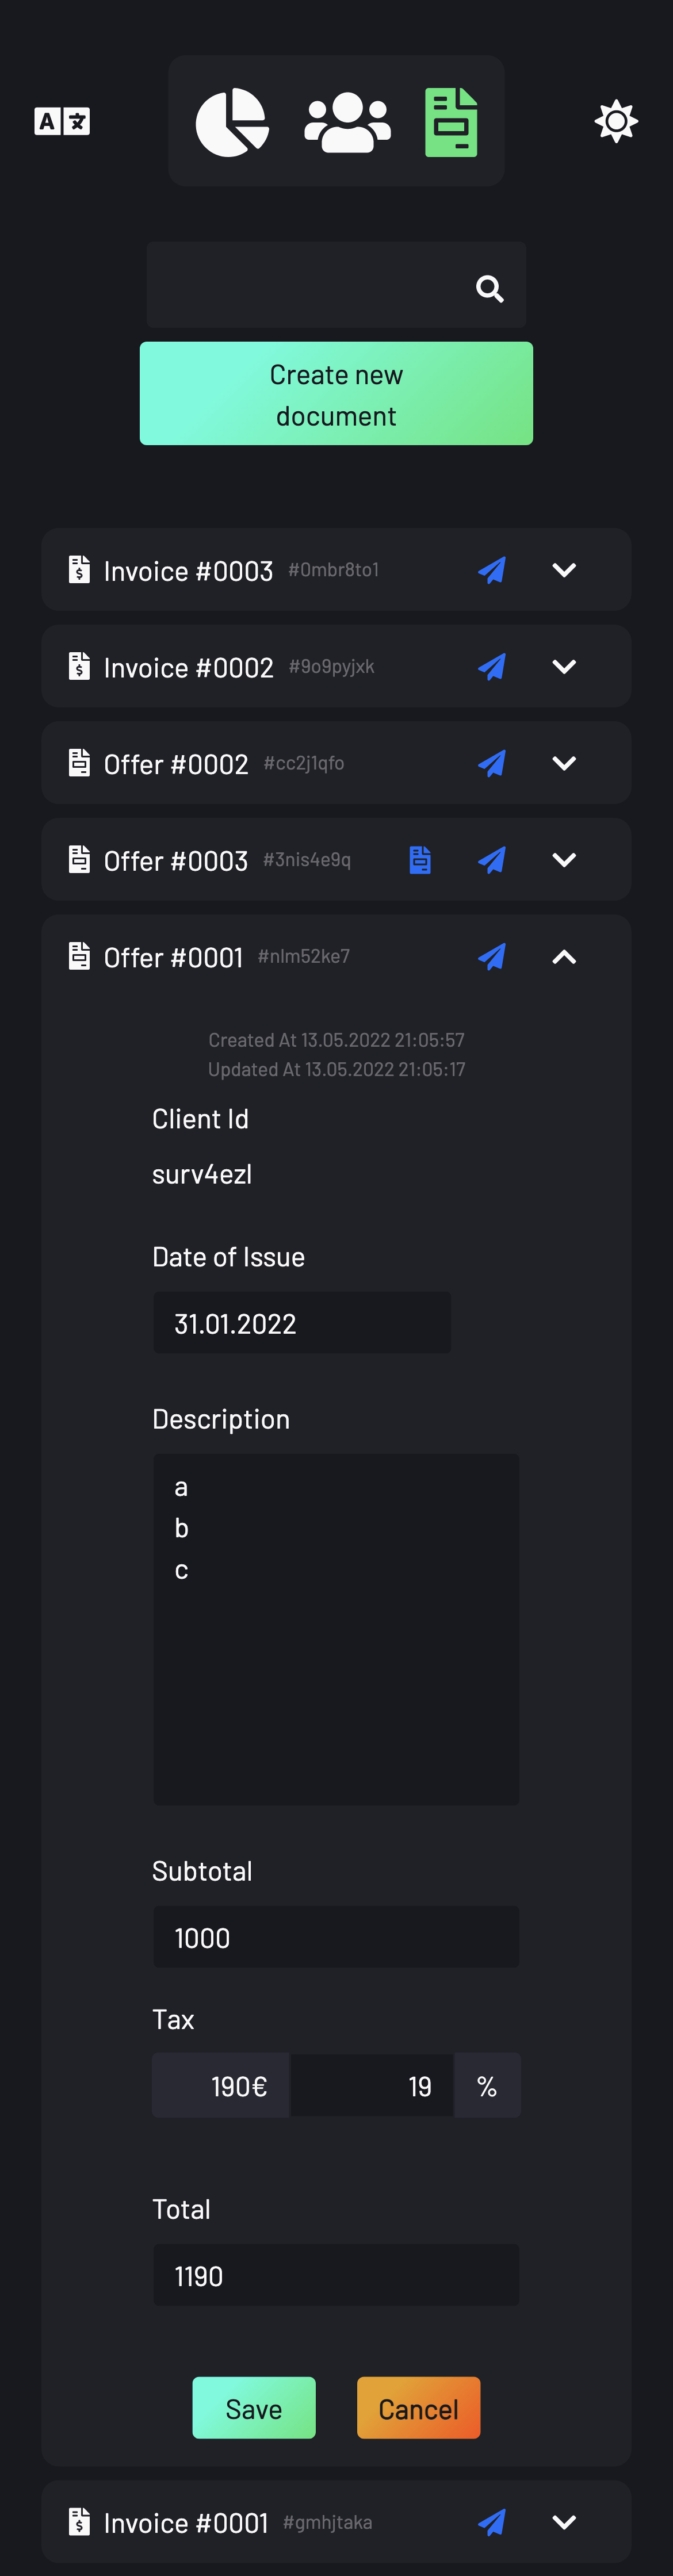Image resolution: width=673 pixels, height=2576 pixels.
Task: Send Invoice #0003 via paper plane icon
Action: pyautogui.click(x=492, y=570)
